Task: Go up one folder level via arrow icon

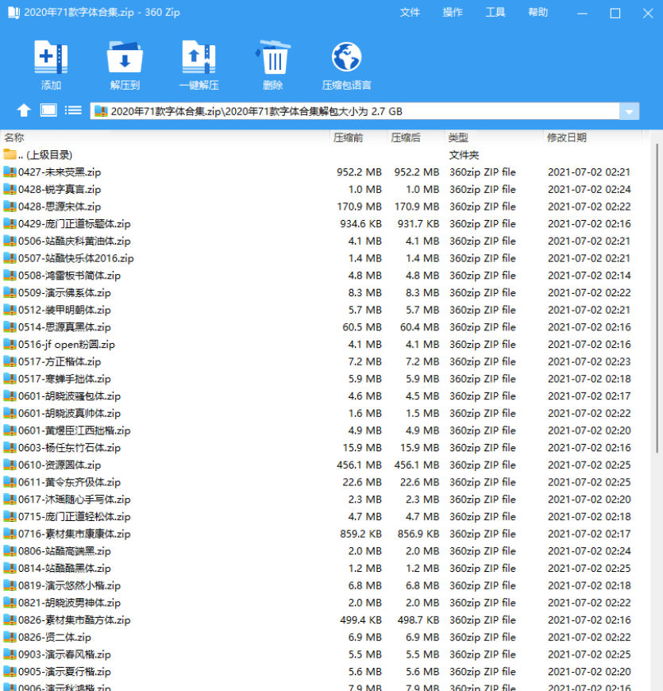Action: click(x=23, y=110)
